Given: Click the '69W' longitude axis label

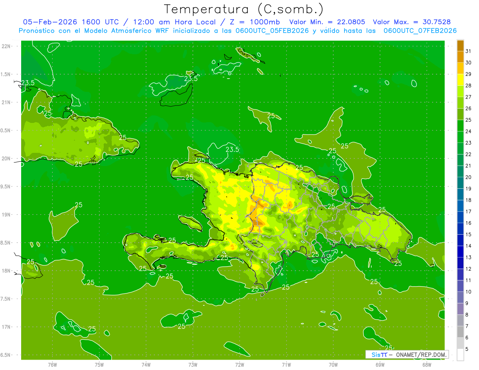Looking at the screenshot, I should [380, 364].
